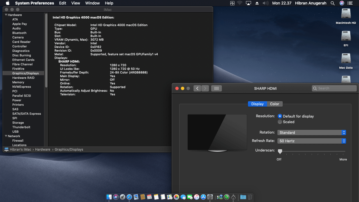Screen dimensions: 359x202
Task: Focus the System Preferences Search field
Action: pos(334,88)
